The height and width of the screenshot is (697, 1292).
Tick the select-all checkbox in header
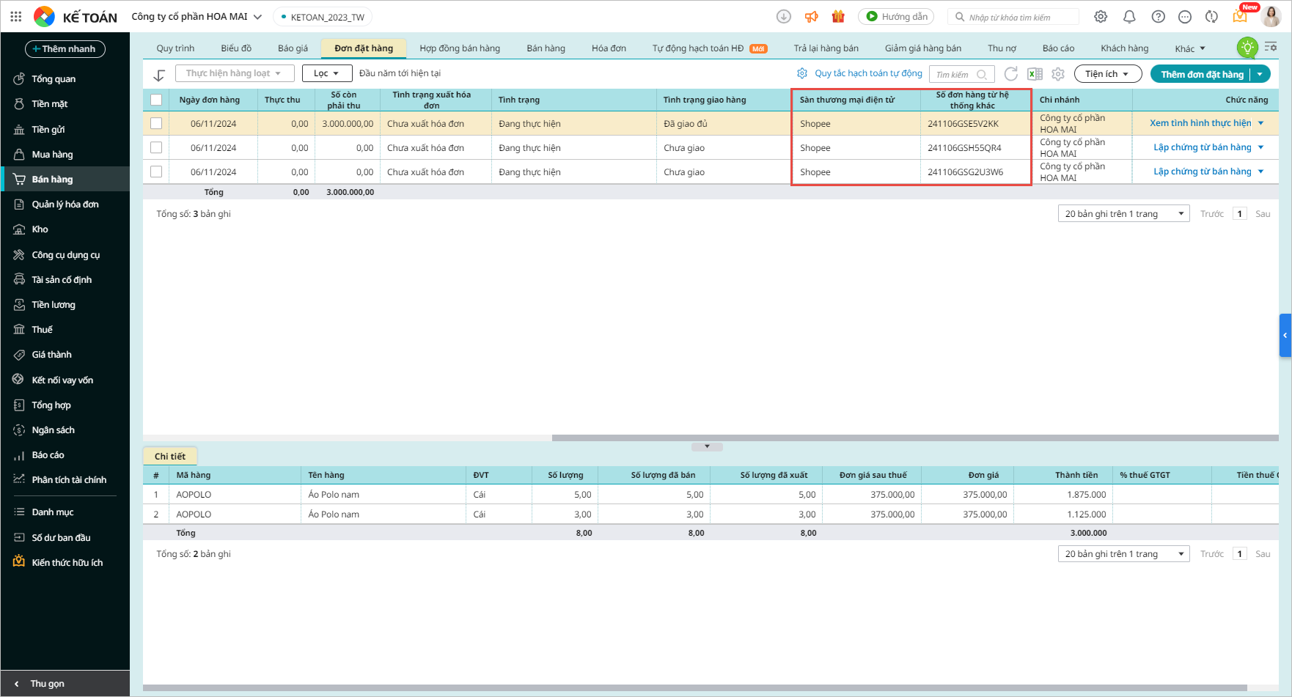156,100
